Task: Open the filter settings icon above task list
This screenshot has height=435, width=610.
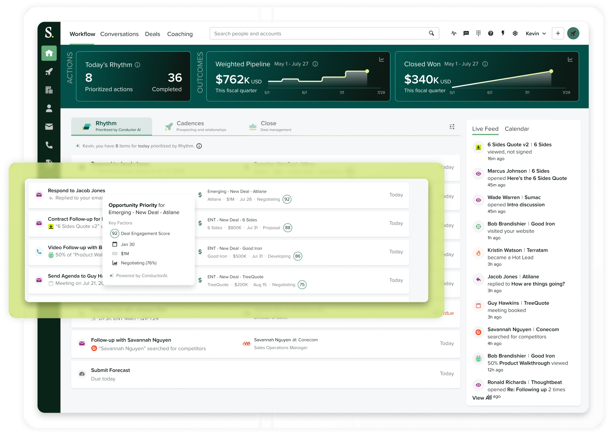Action: 452,127
